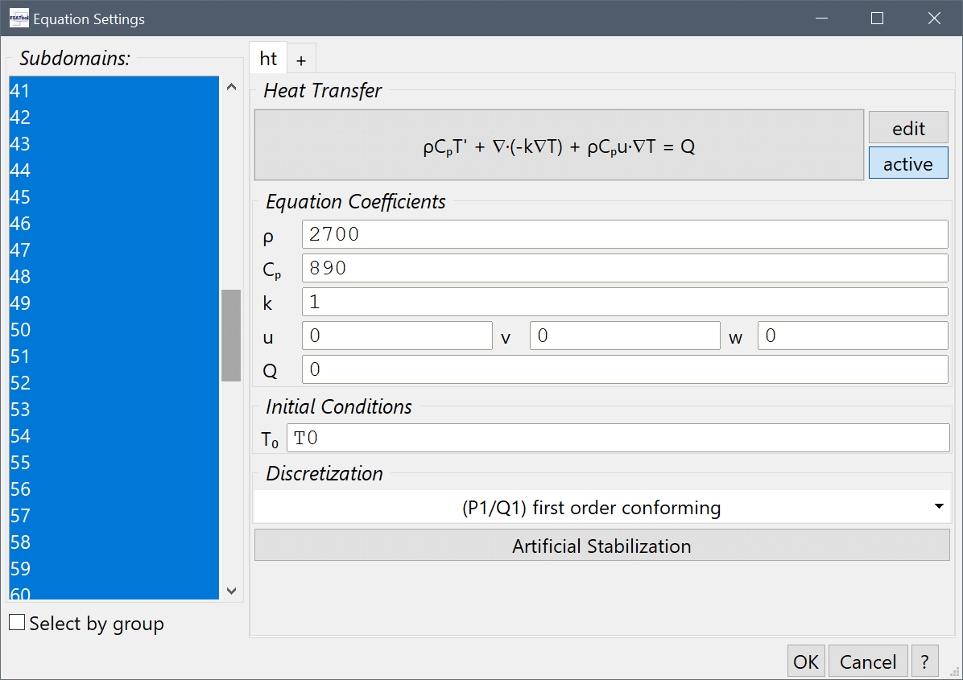
Task: Cancel the Equation Settings dialog
Action: coord(867,661)
